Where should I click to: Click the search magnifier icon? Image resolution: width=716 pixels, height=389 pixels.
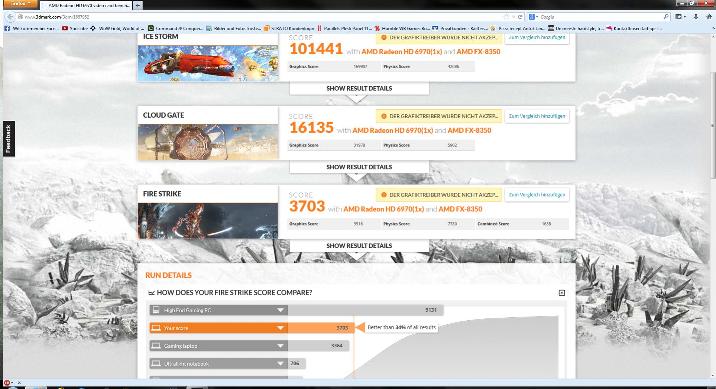(x=666, y=17)
